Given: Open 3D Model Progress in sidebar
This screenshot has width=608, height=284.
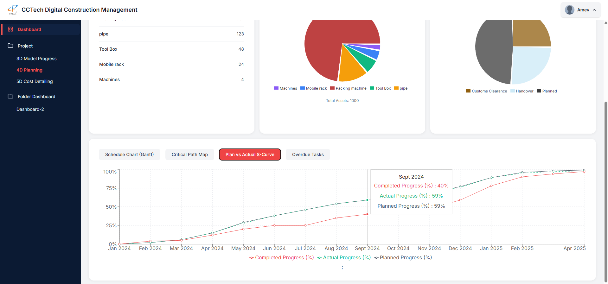Looking at the screenshot, I should 36,59.
